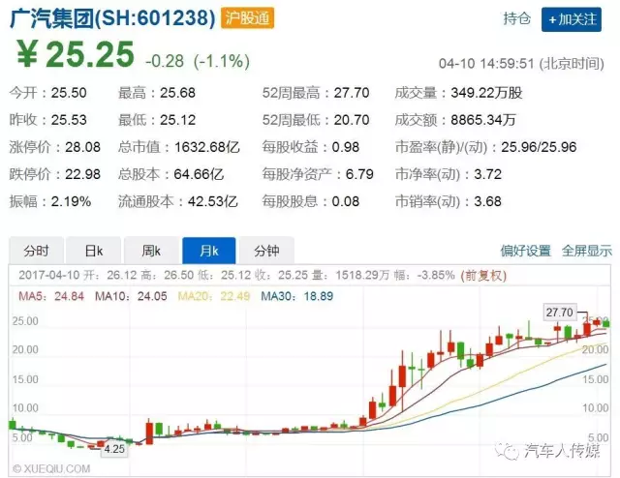Click 最低 value 25.12
This screenshot has width=620, height=478.
pos(177,120)
